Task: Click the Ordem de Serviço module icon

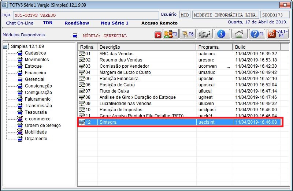Action: pyautogui.click(x=20, y=125)
